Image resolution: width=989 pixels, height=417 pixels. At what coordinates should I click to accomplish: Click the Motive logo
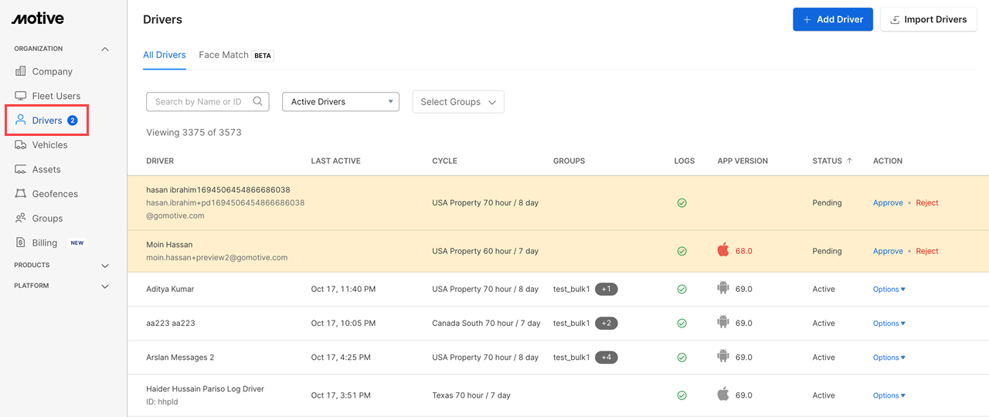click(x=38, y=19)
